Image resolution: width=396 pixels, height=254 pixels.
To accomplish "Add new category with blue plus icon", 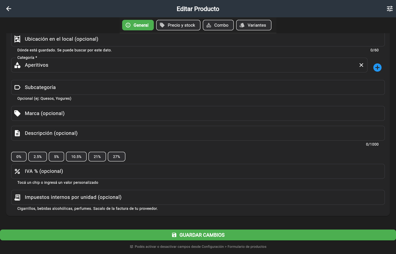I will 377,67.
